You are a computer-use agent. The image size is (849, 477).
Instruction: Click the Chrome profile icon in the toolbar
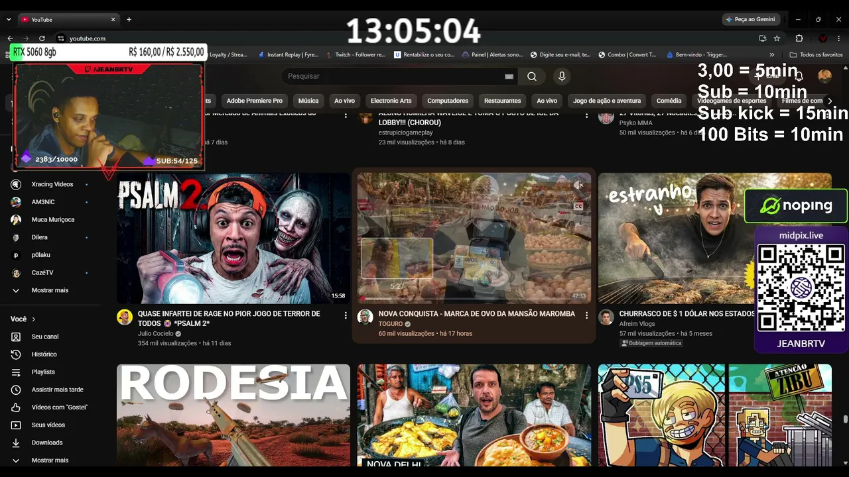pos(823,38)
